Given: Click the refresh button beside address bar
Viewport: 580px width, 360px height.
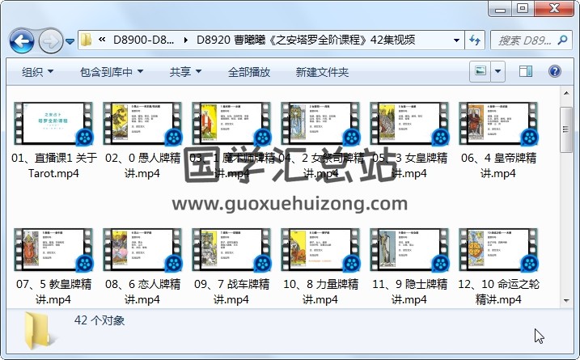Looking at the screenshot, I should pyautogui.click(x=475, y=40).
